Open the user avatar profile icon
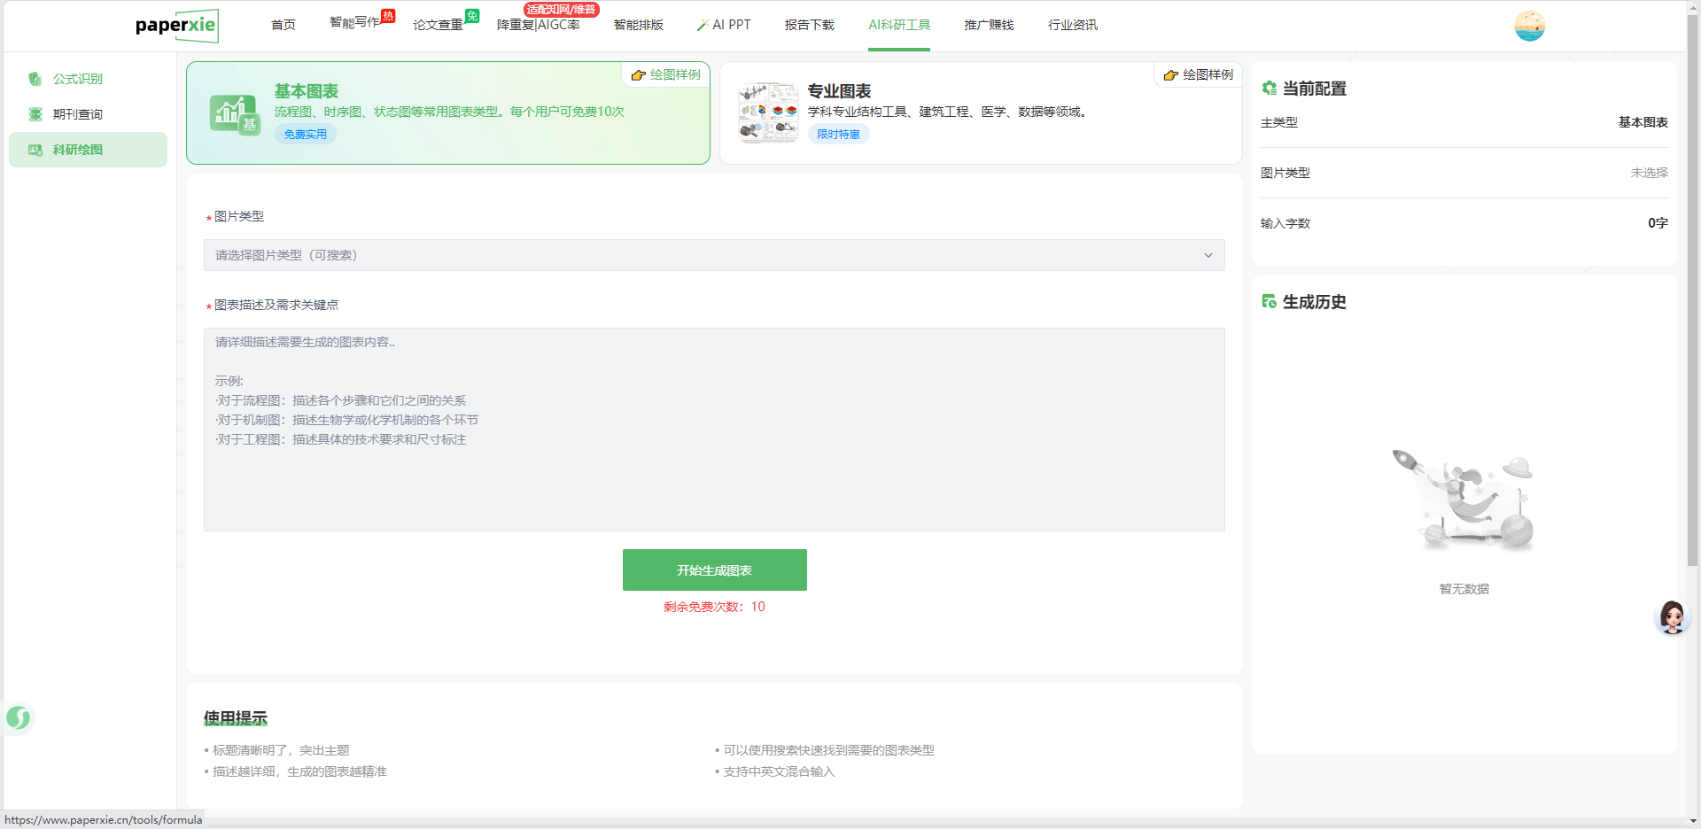Viewport: 1701px width, 829px height. pyautogui.click(x=1529, y=26)
